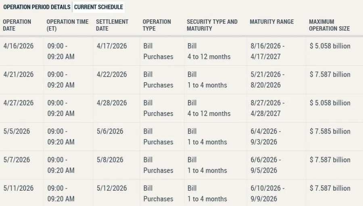The image size is (363, 206).
Task: Select the Current Schedule tab
Action: pyautogui.click(x=98, y=7)
